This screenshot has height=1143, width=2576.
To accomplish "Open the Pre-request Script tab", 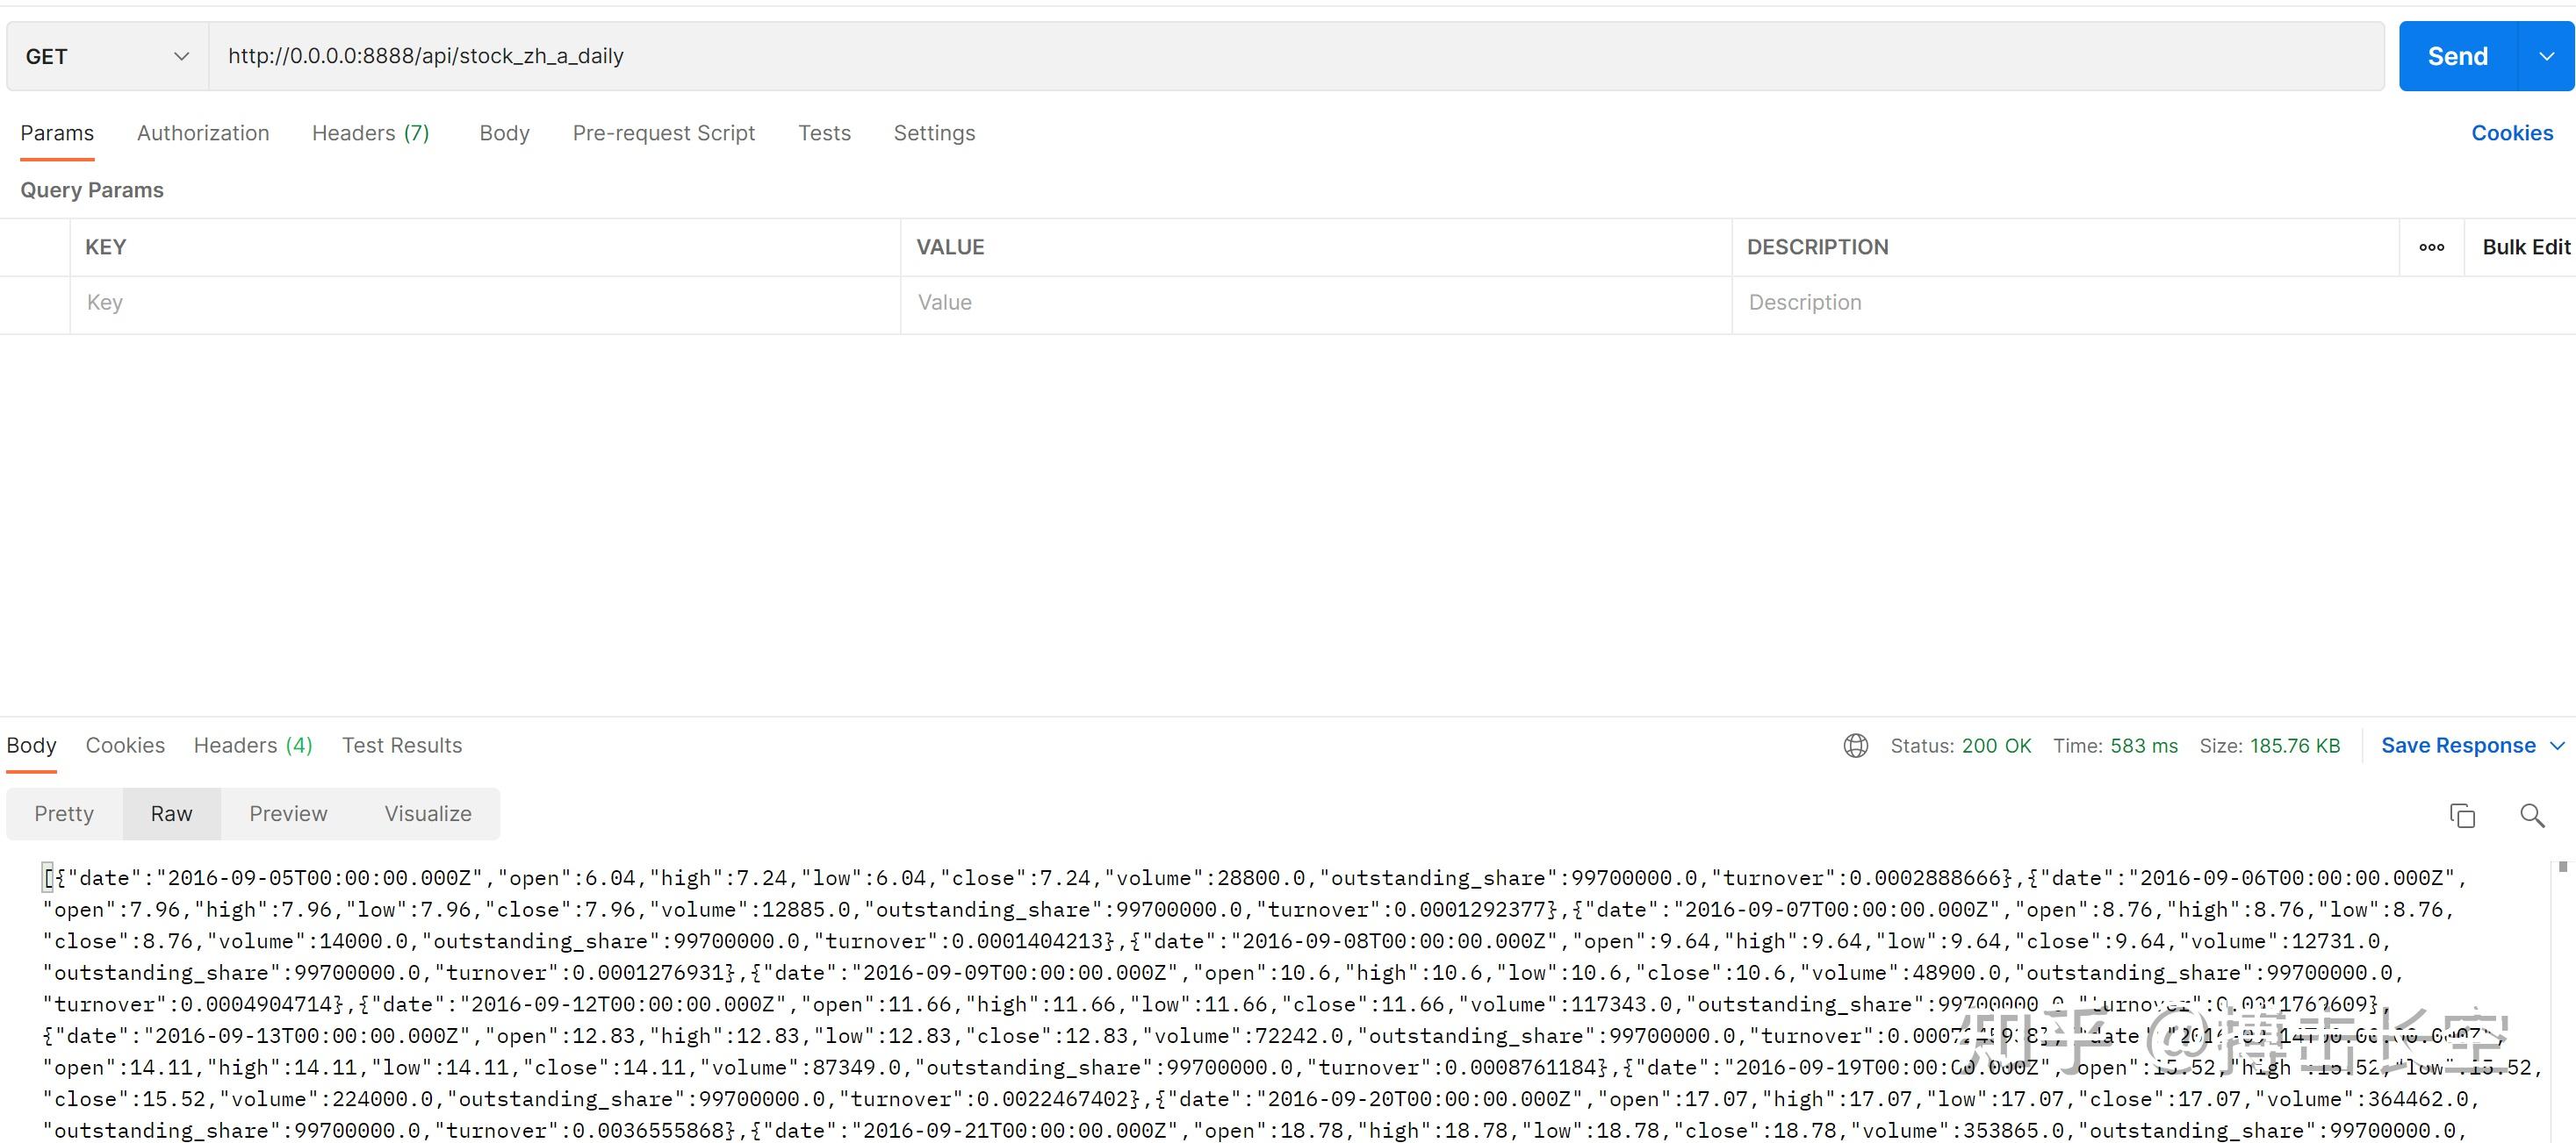I will tap(663, 132).
